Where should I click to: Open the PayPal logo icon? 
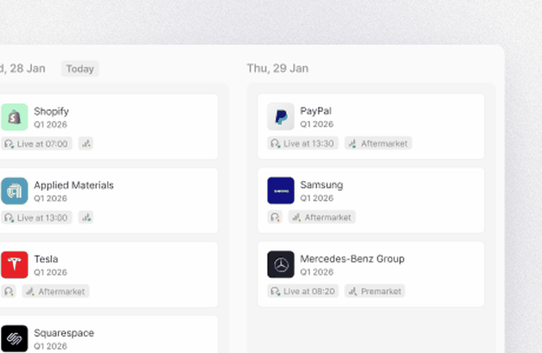[281, 117]
